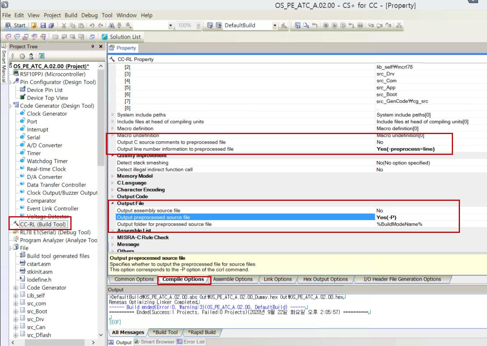Select the Build Tool messages tab
The width and height of the screenshot is (487, 346).
pyautogui.click(x=165, y=332)
